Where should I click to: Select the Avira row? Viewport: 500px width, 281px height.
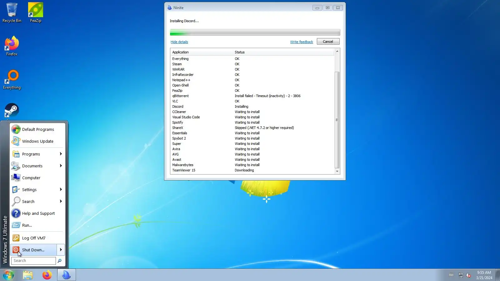[252, 149]
